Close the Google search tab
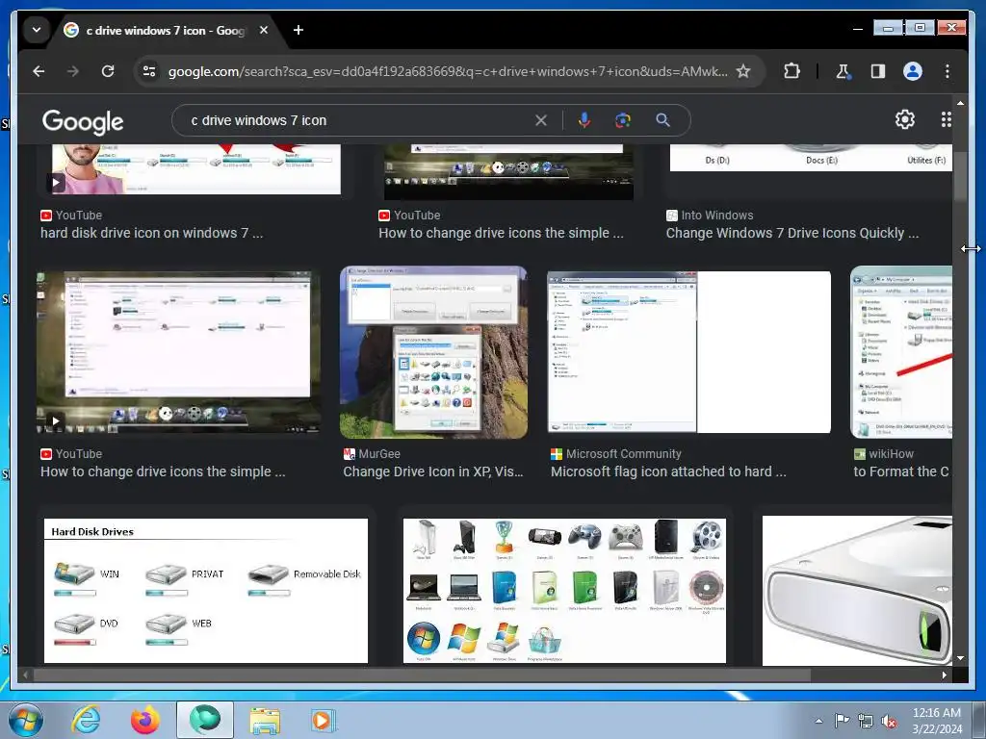Image resolution: width=986 pixels, height=739 pixels. point(264,30)
